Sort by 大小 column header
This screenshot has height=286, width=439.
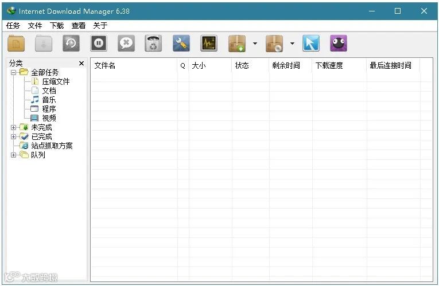210,66
